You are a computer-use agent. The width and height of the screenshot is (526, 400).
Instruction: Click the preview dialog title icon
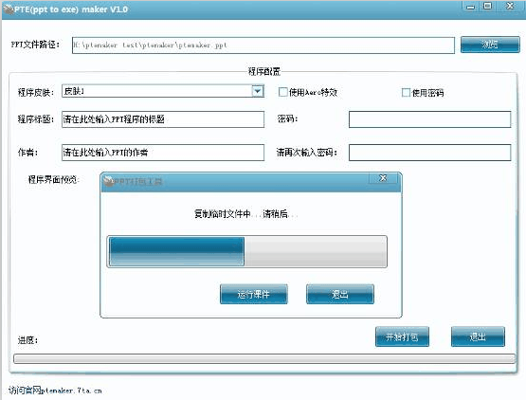[108, 182]
